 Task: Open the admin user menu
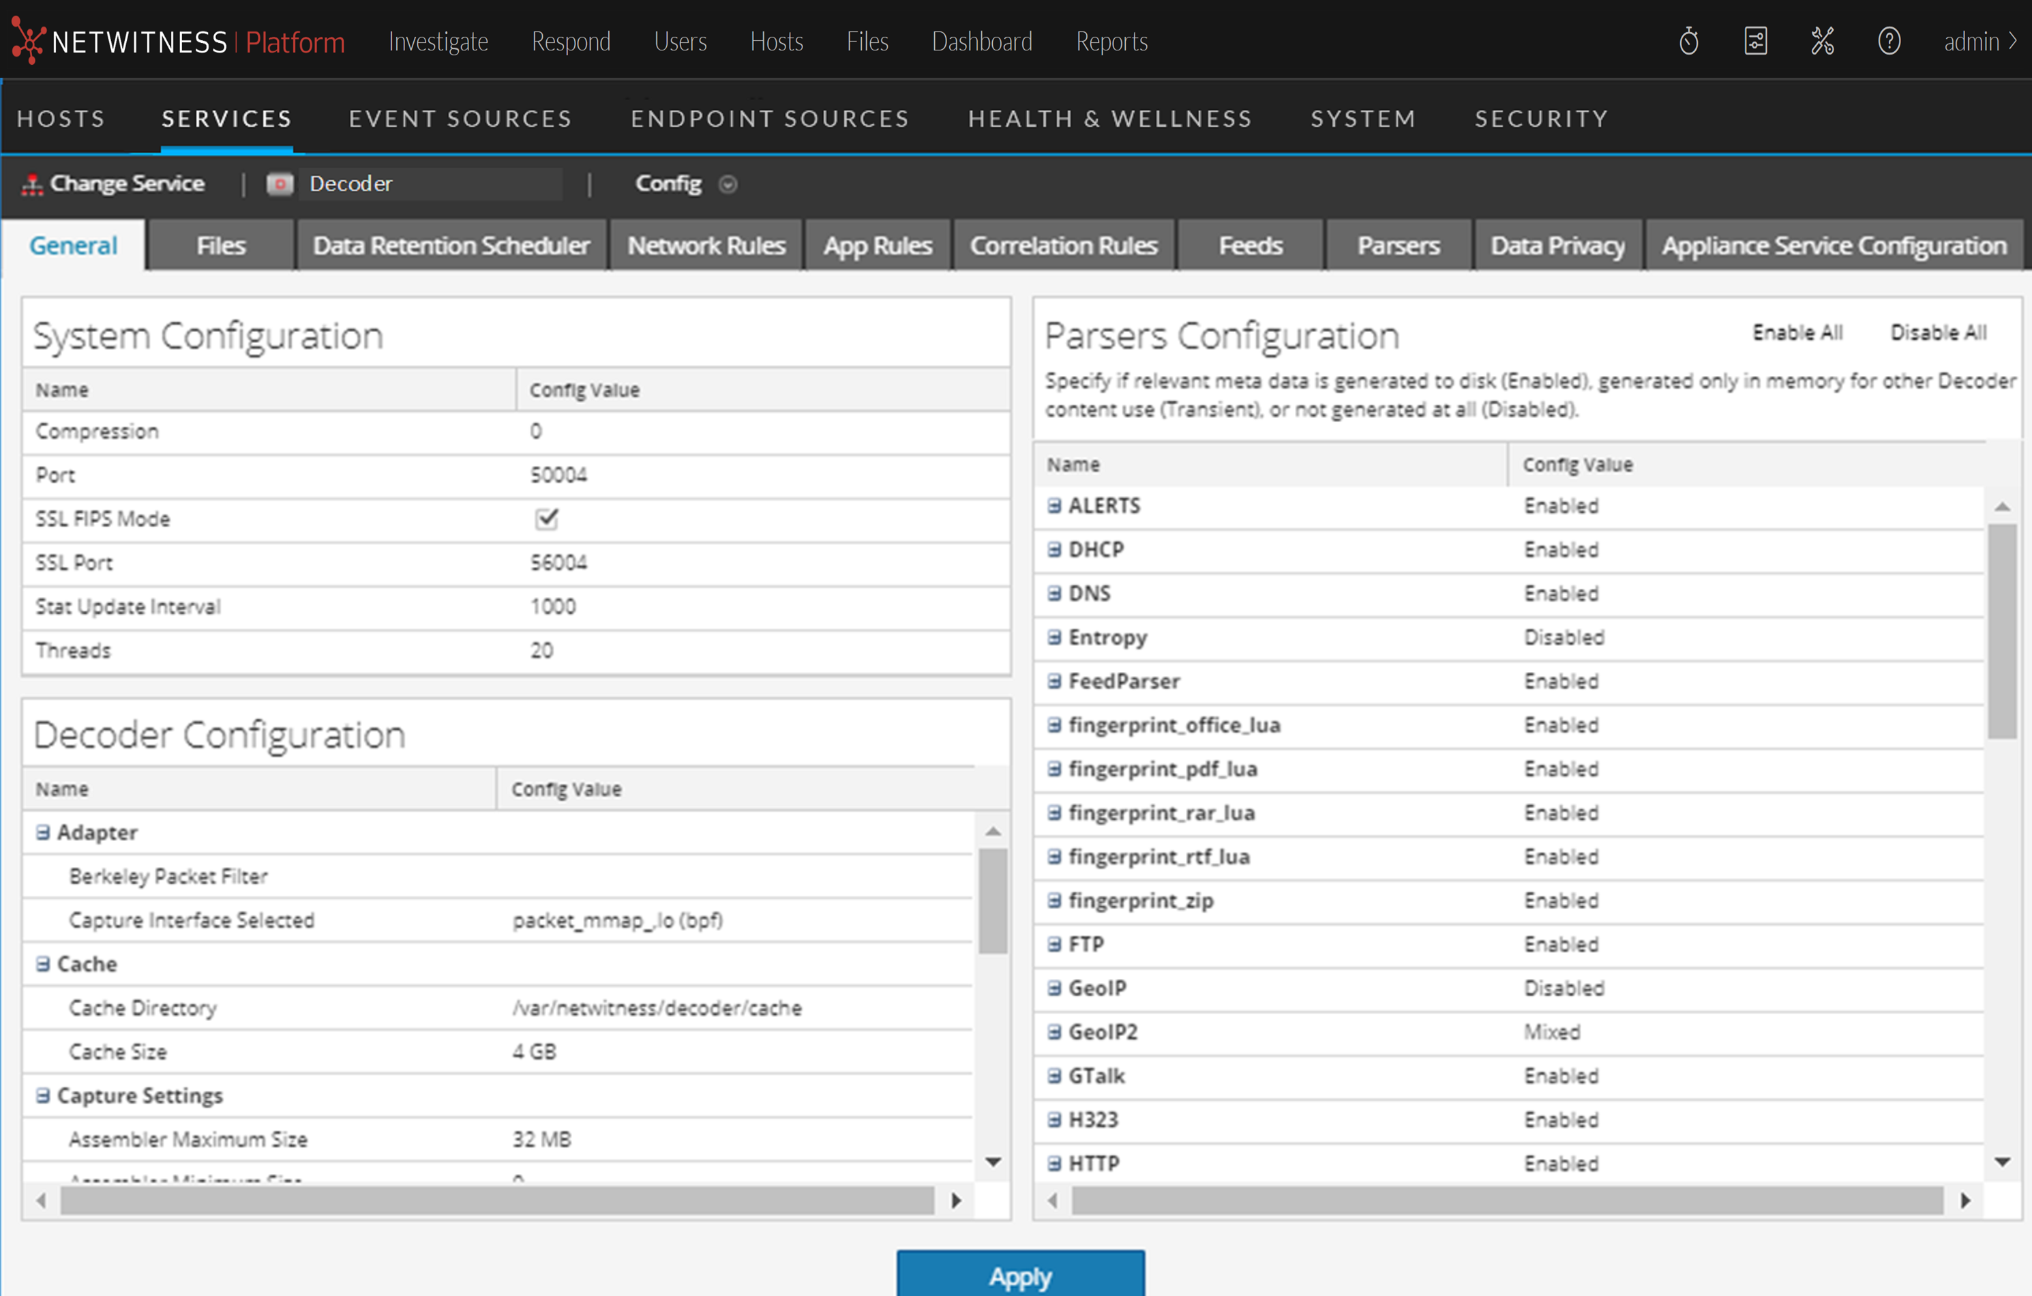tap(1979, 40)
